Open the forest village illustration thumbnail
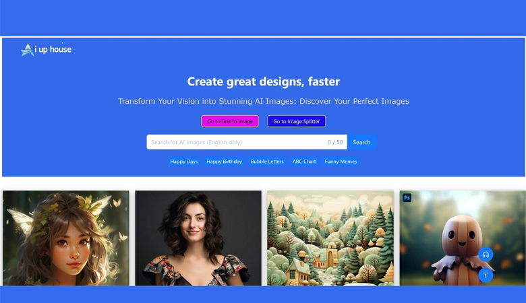The height and width of the screenshot is (303, 526). click(330, 238)
